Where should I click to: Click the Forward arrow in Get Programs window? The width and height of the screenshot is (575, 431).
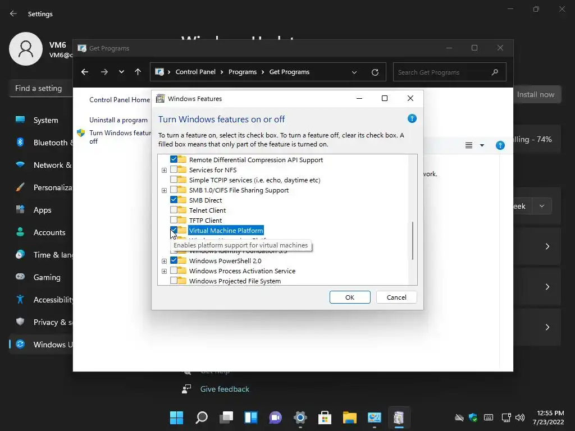point(104,72)
